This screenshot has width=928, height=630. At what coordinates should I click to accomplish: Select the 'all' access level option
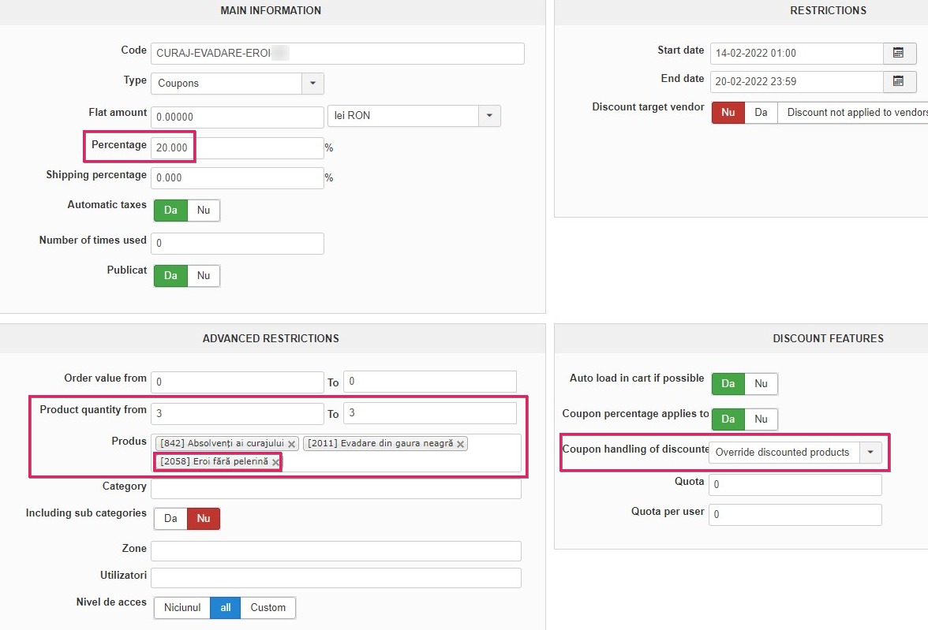tap(226, 607)
